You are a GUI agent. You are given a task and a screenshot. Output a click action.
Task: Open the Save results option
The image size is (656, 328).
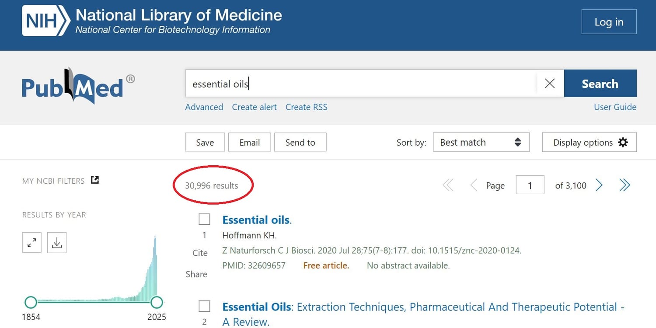click(x=205, y=143)
